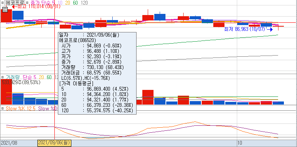Click the 에코프로 stock name label
This screenshot has height=147, width=297.
(15, 3)
